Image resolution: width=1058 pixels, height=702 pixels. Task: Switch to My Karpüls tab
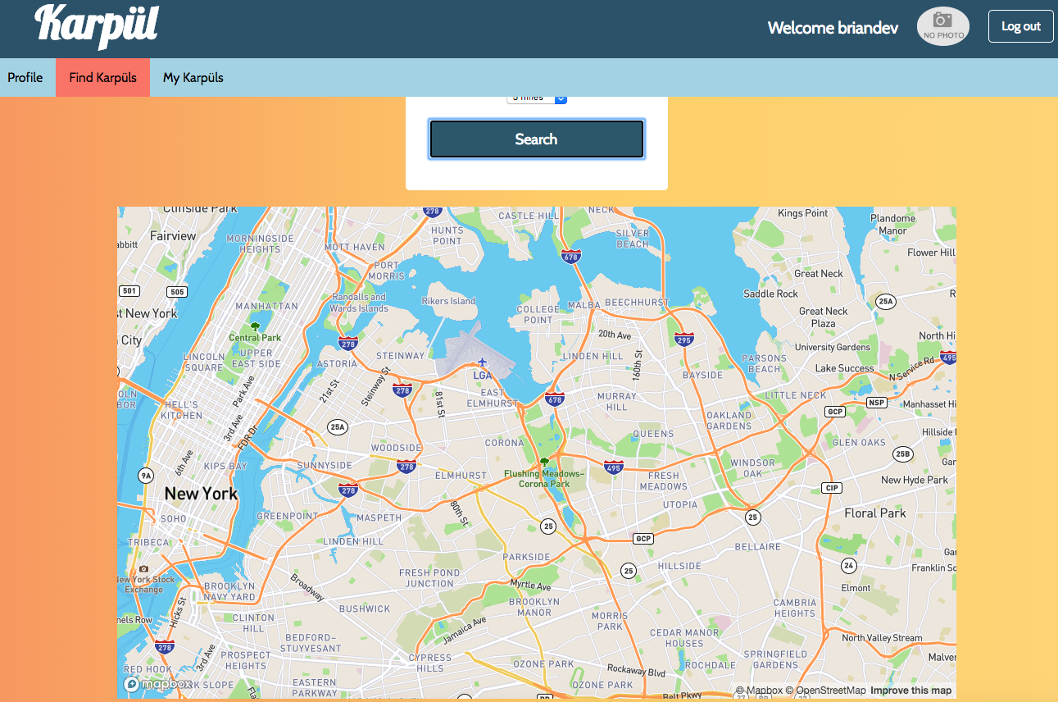click(x=193, y=78)
